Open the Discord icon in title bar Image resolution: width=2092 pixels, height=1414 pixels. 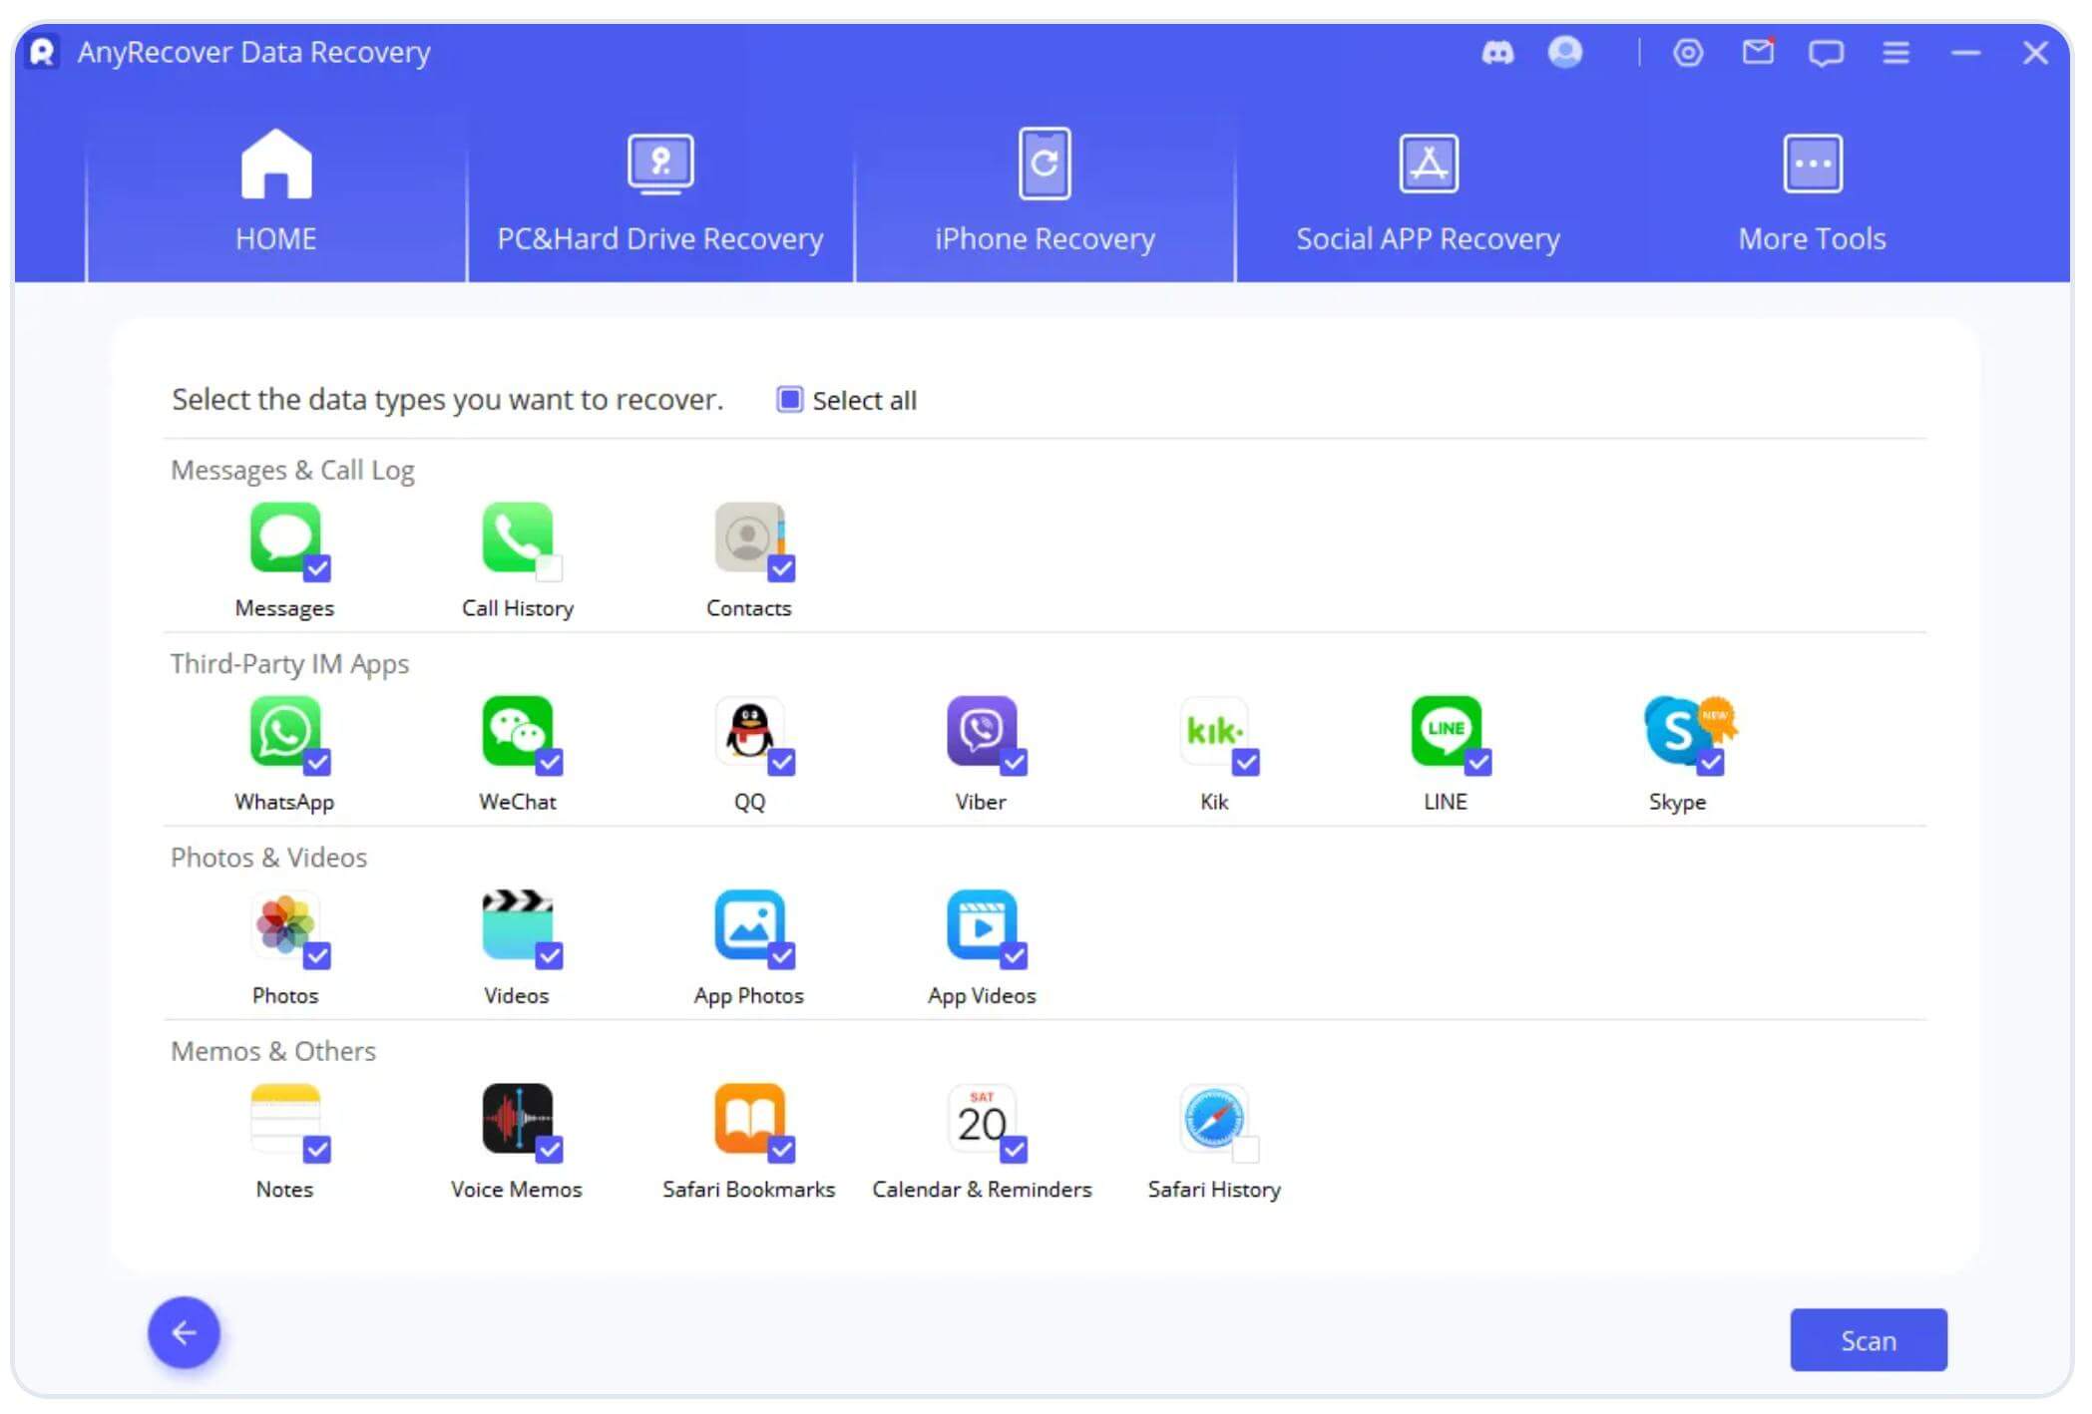pos(1496,52)
